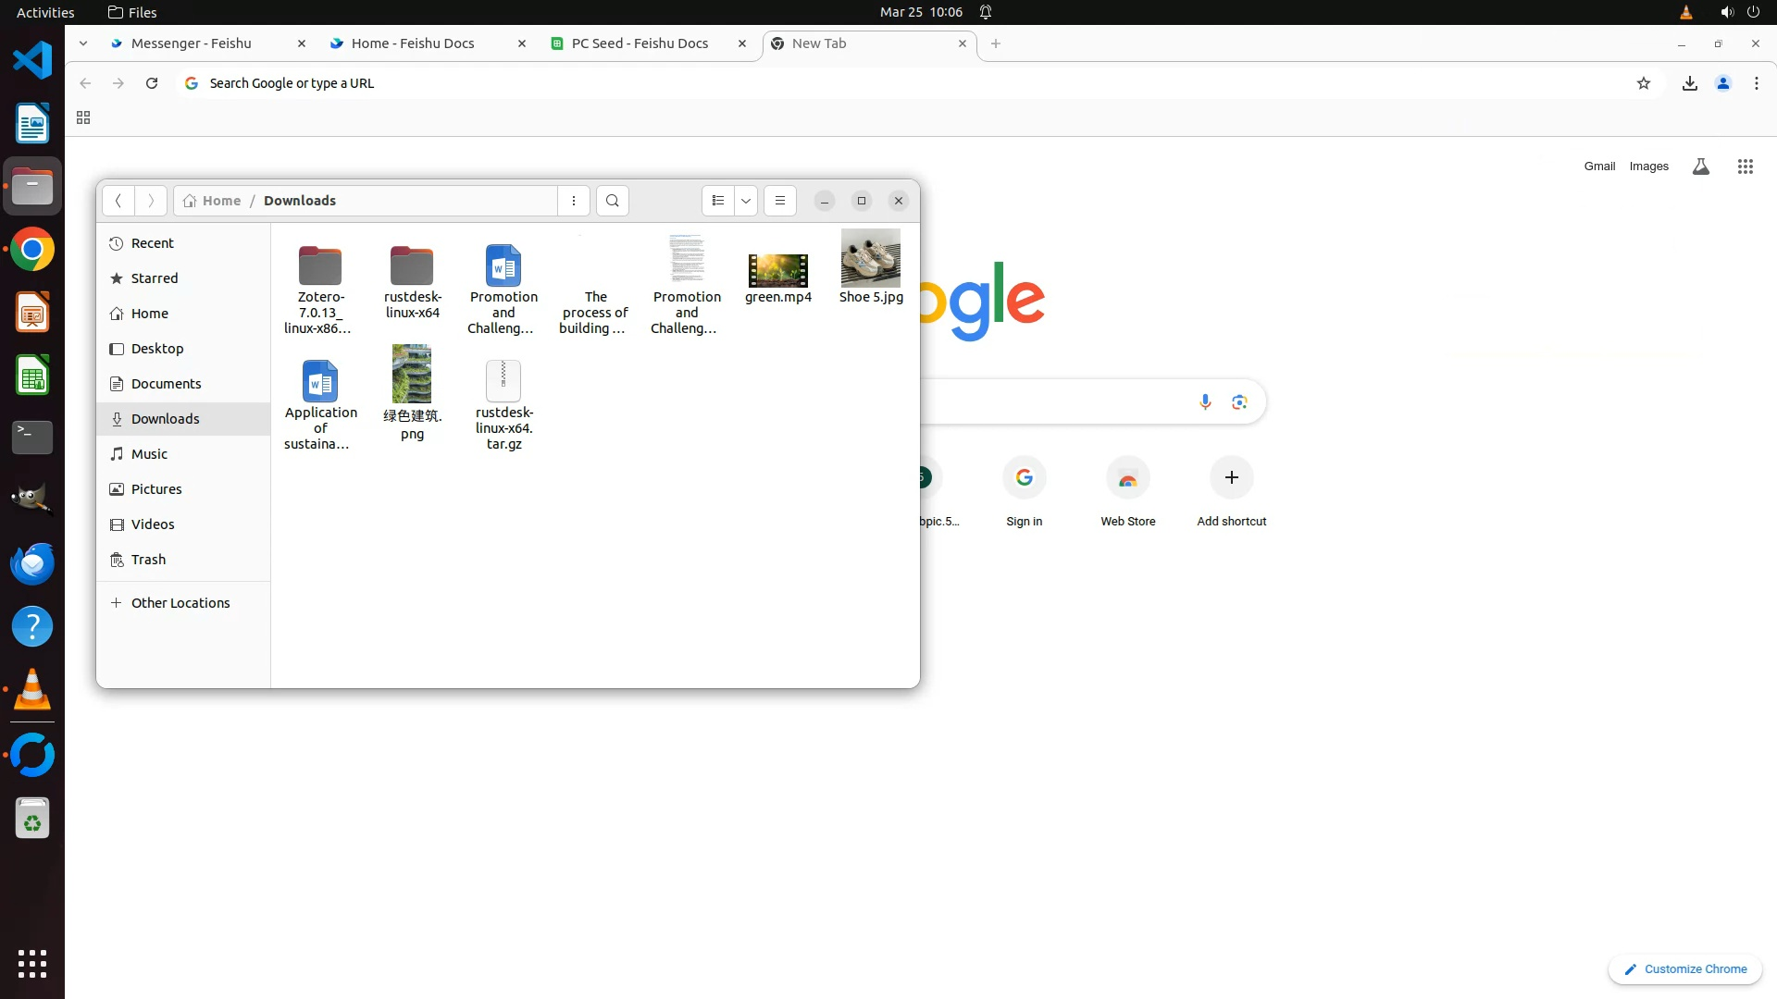The height and width of the screenshot is (999, 1777).
Task: Open the Google apps grid icon
Action: tap(1745, 166)
